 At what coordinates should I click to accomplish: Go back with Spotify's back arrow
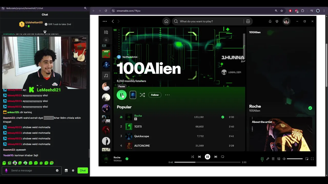[x=113, y=21]
